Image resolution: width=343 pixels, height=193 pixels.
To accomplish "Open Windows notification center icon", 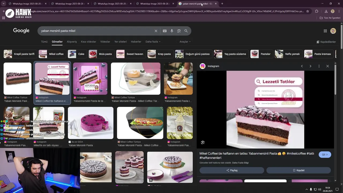I will point(337,190).
